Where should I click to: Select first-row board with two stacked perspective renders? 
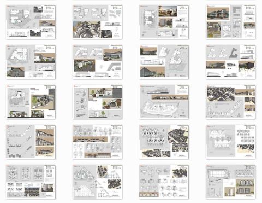(164, 22)
